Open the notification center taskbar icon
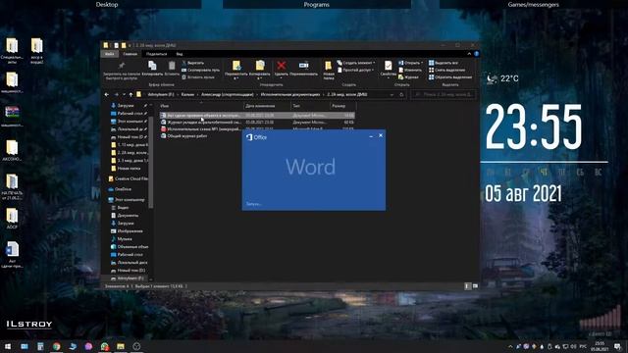 [x=617, y=346]
